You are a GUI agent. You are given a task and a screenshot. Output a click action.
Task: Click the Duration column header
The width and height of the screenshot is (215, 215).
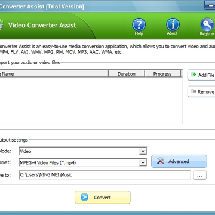click(127, 74)
